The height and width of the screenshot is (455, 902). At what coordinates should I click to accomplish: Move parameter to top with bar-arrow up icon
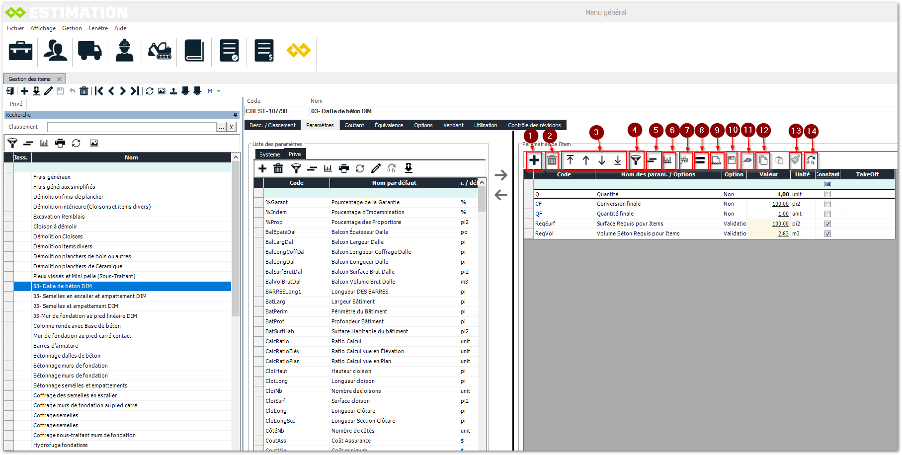(570, 160)
